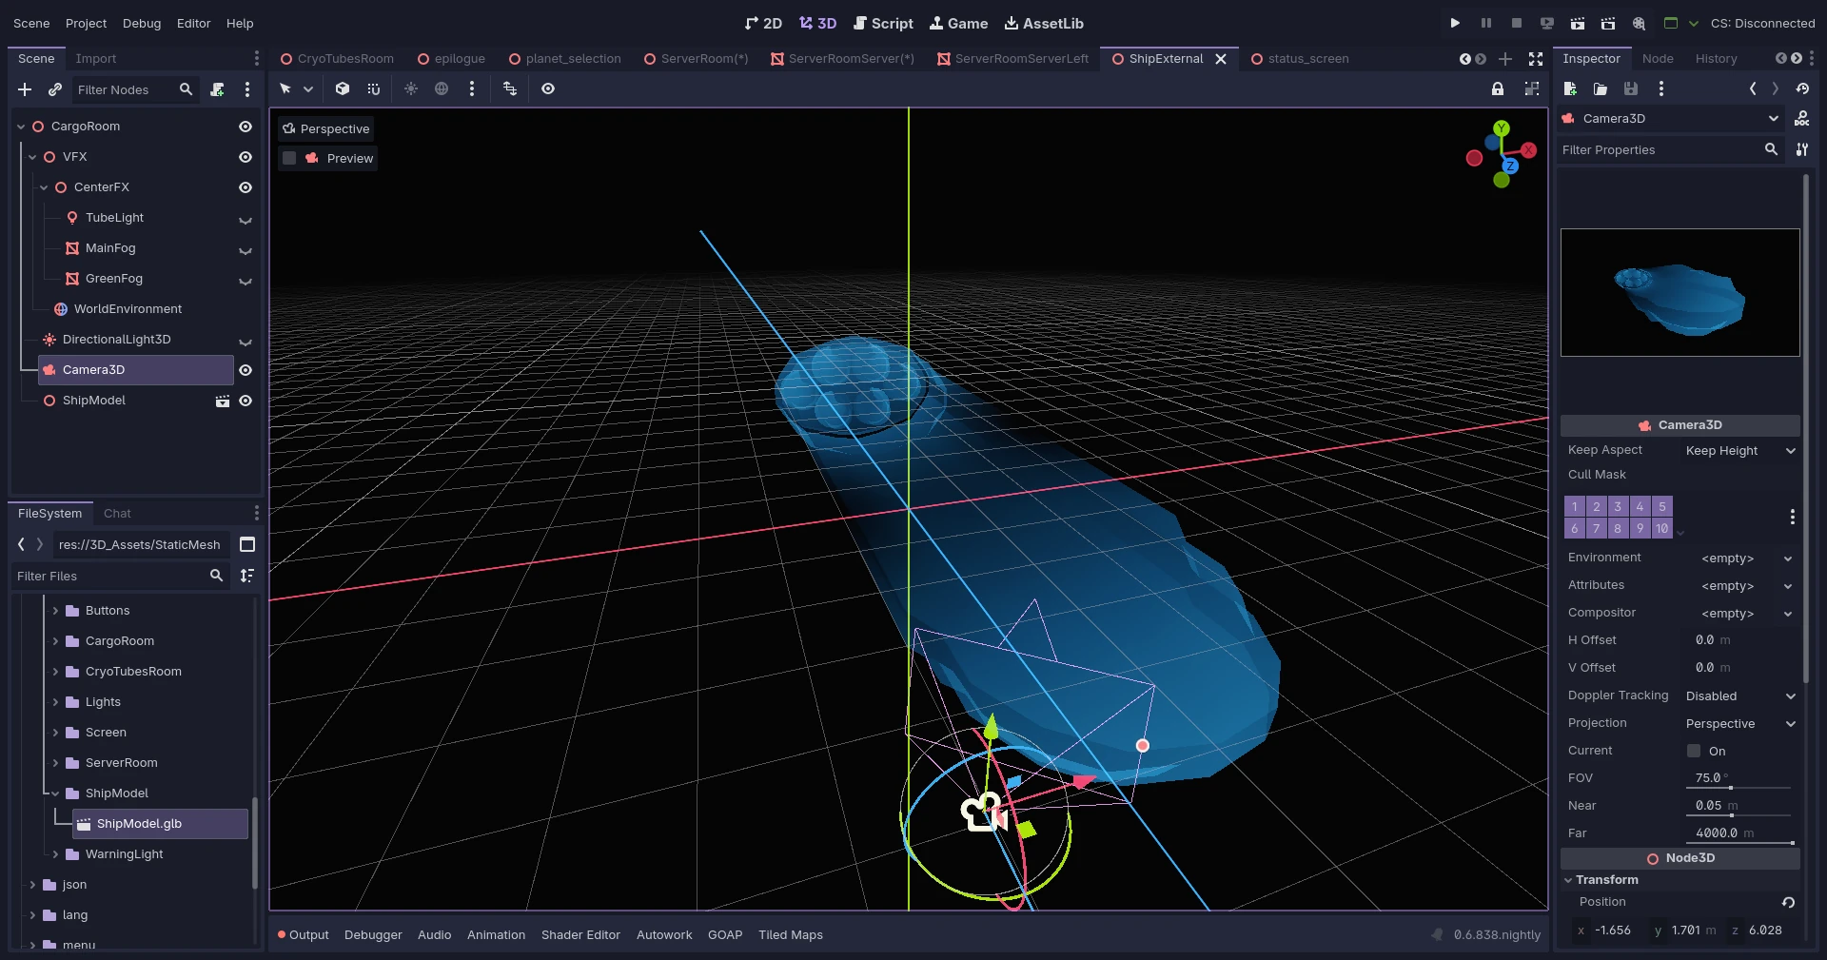Open the Projection dropdown

click(1740, 724)
